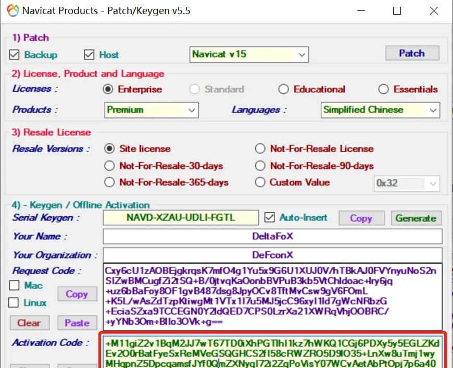Choose Not-For-Resale-30-days resale version
Image resolution: width=453 pixels, height=368 pixels.
[110, 166]
